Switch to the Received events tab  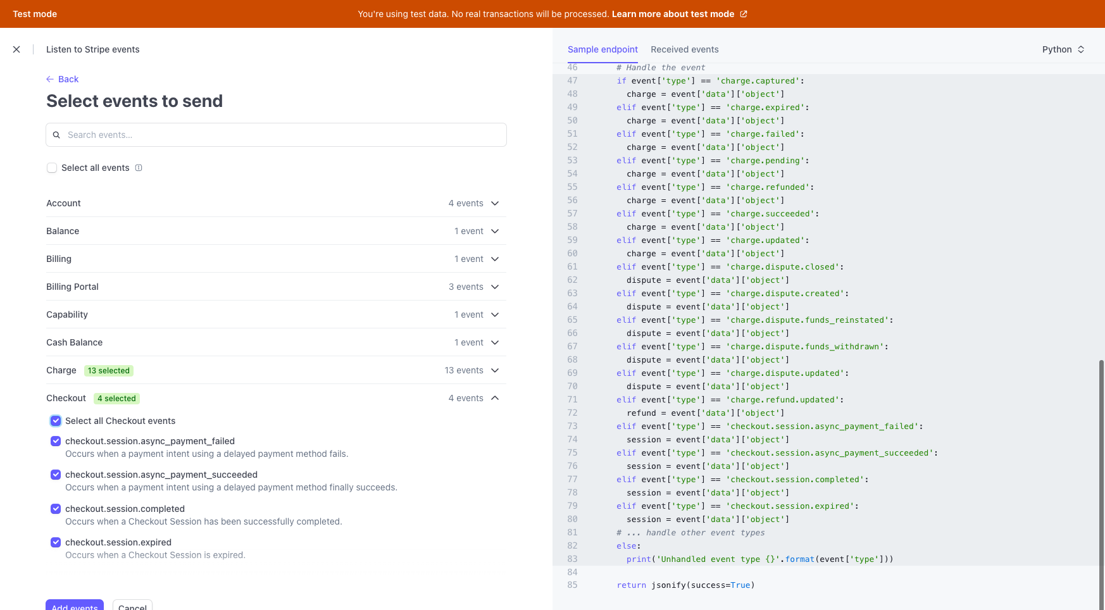click(x=685, y=49)
